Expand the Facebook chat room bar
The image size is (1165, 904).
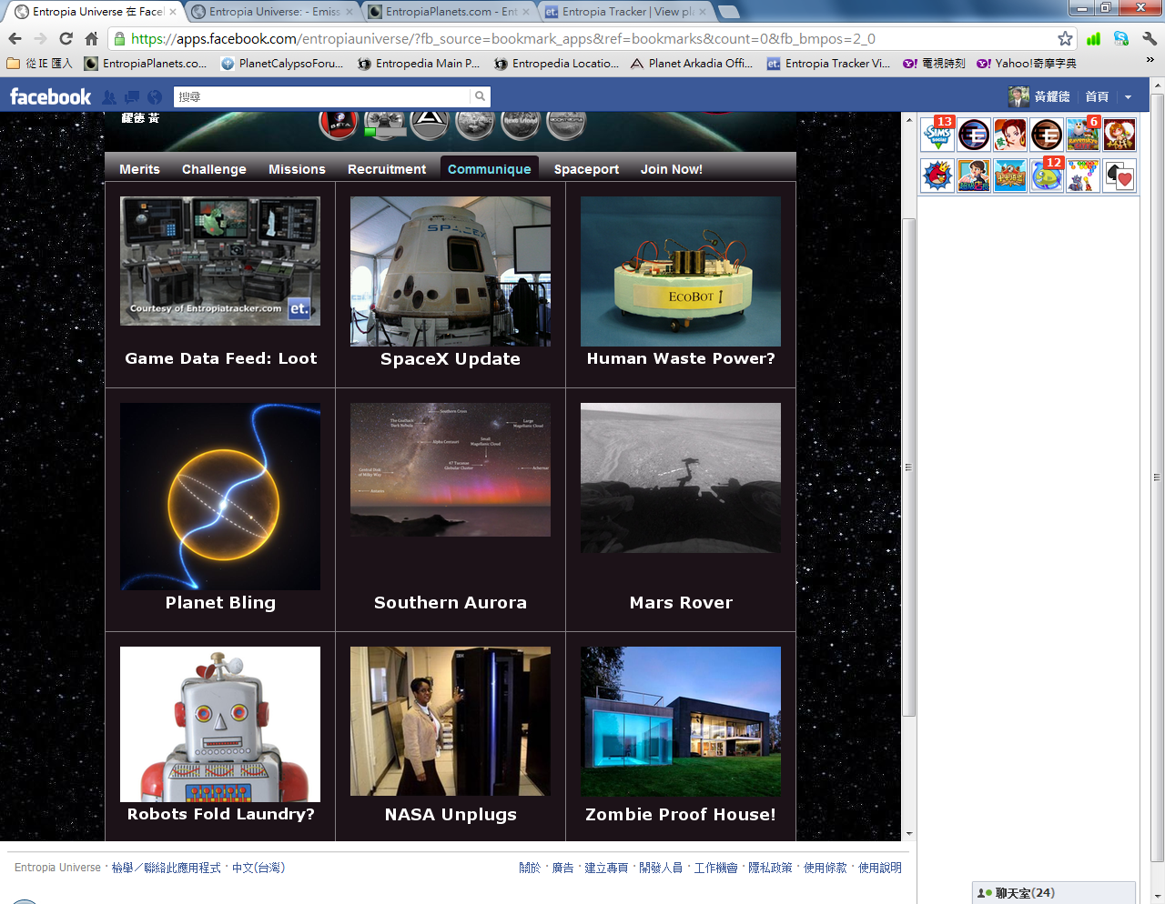point(1053,893)
